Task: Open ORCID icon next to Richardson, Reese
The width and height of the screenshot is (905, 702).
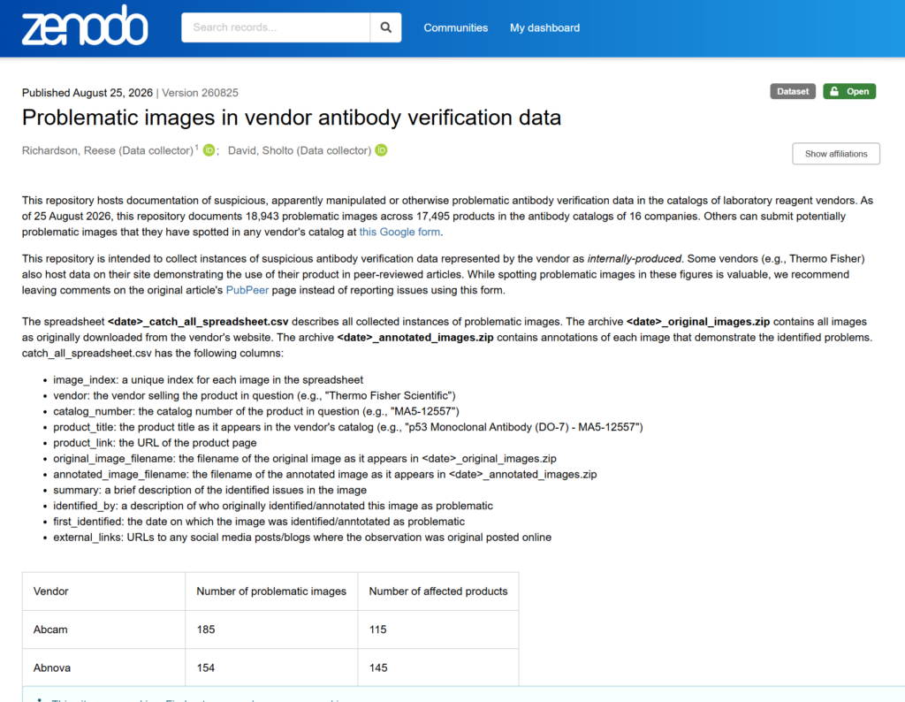Action: [x=209, y=150]
